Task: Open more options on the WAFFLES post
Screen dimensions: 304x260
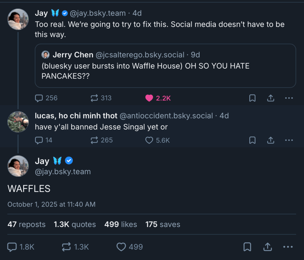Action: 288,247
